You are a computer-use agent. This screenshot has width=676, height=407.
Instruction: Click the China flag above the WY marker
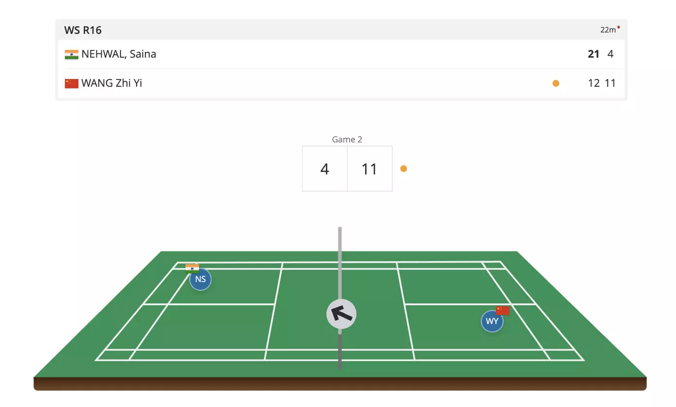click(503, 310)
